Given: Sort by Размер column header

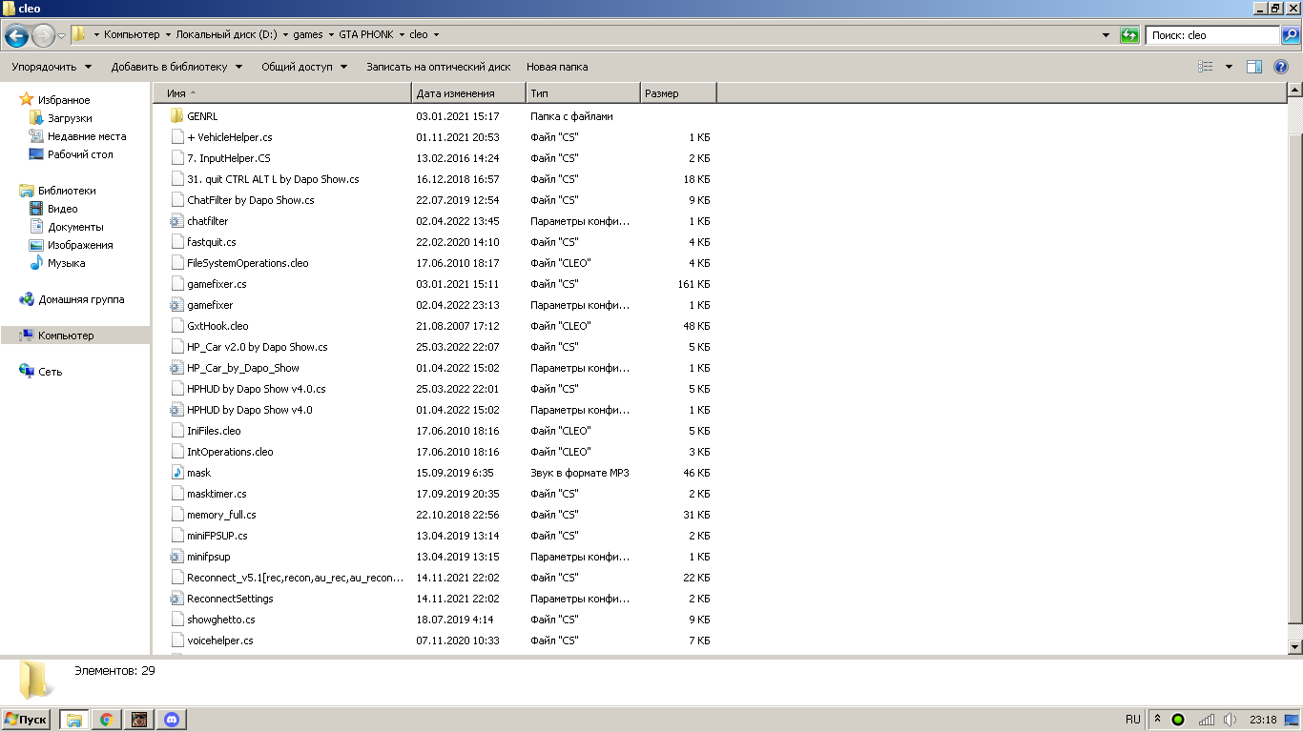Looking at the screenshot, I should 678,93.
